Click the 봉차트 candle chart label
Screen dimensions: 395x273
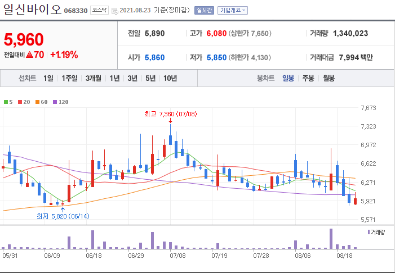coord(265,78)
